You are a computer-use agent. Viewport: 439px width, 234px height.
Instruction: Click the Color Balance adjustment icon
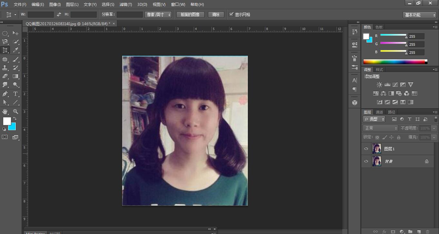point(383,93)
